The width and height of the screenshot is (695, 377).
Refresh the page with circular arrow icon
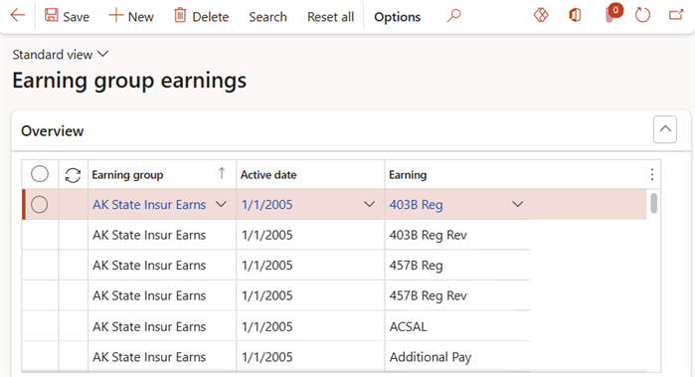pyautogui.click(x=642, y=16)
